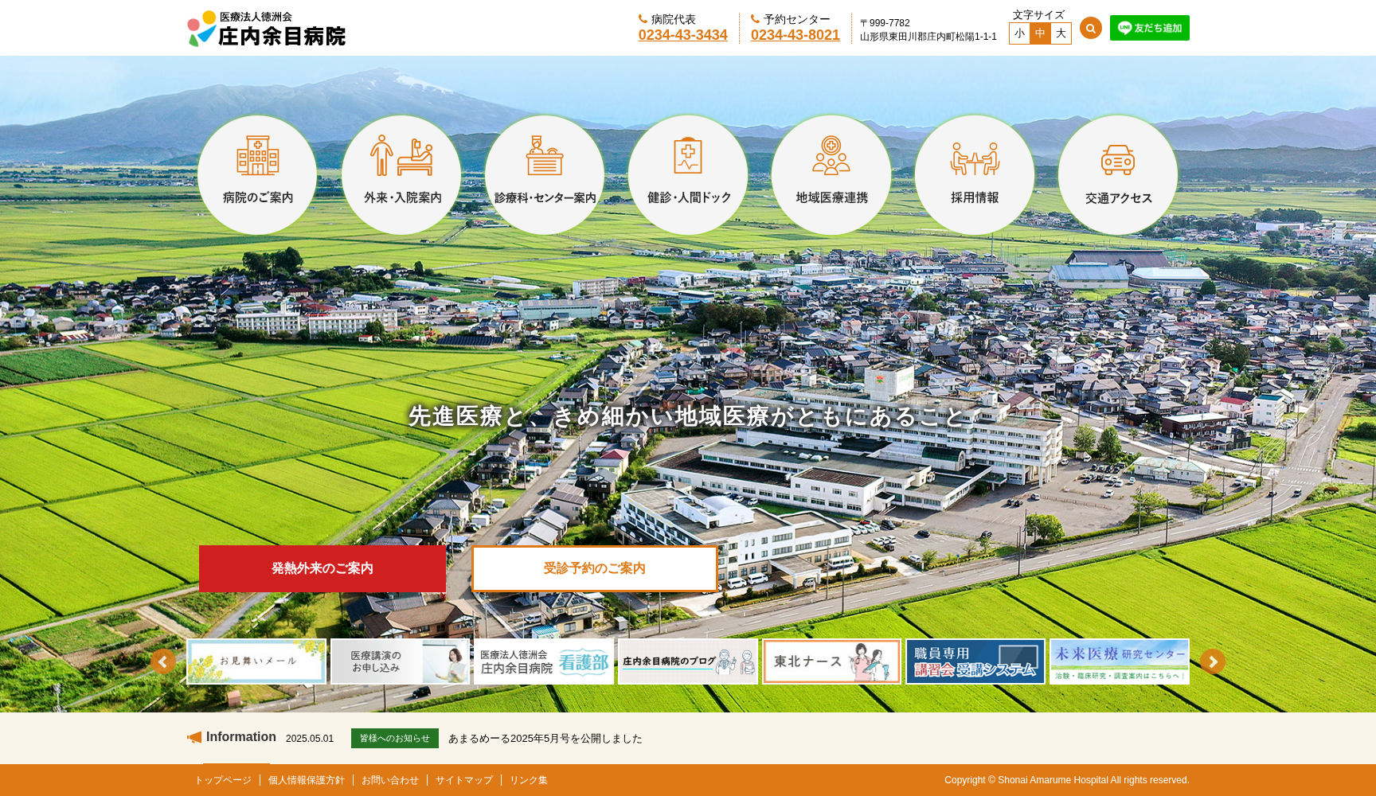The height and width of the screenshot is (796, 1376).
Task: Keep font size at 中
Action: (x=1040, y=33)
